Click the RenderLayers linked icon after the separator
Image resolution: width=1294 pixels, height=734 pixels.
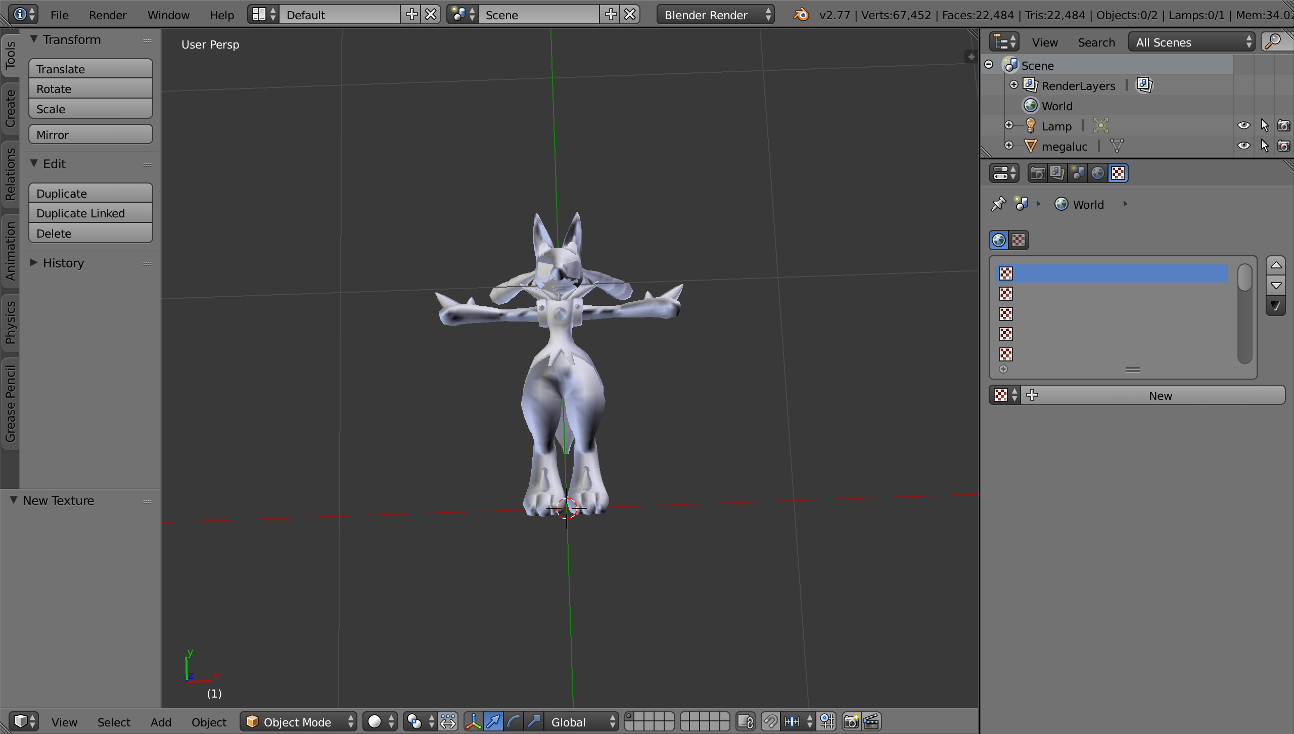[1144, 85]
